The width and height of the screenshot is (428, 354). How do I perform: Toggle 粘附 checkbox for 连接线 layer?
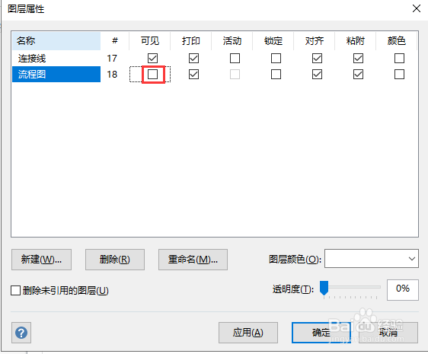coord(358,58)
